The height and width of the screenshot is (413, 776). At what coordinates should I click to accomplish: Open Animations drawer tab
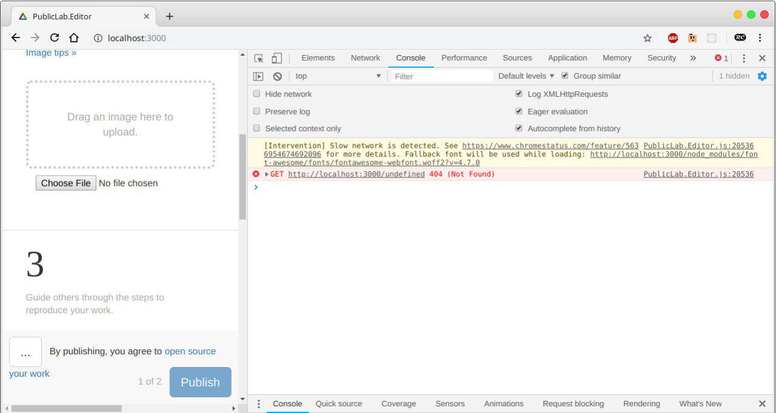pyautogui.click(x=503, y=404)
